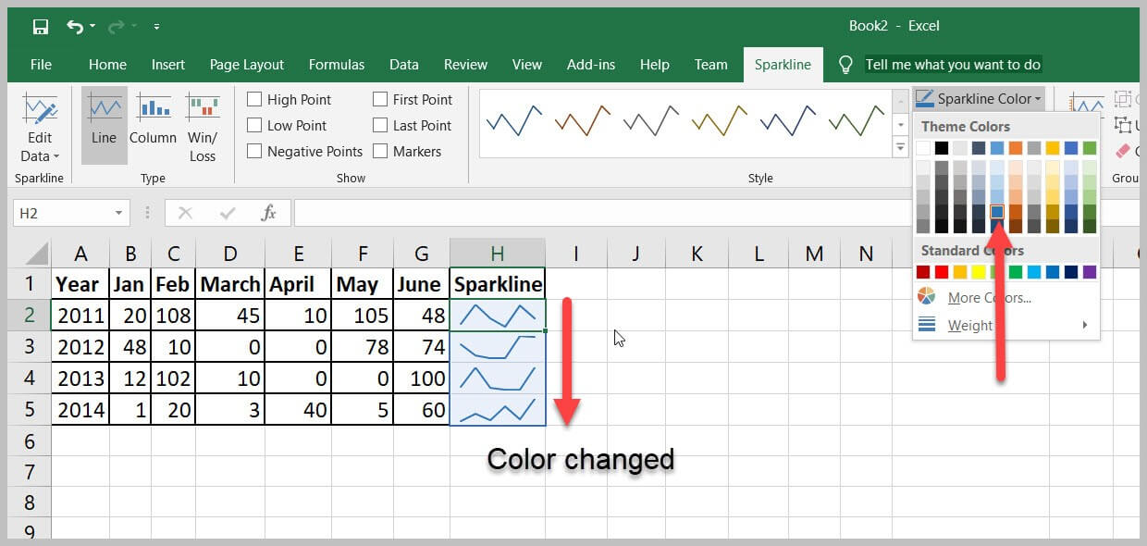The width and height of the screenshot is (1147, 546).
Task: Tick the Negative Points checkbox
Action: pos(255,152)
